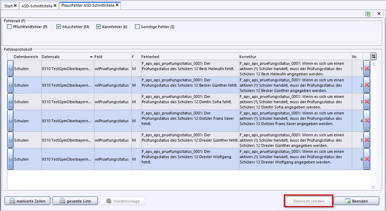Delete the Becker Günther error with red X

pyautogui.click(x=367, y=85)
